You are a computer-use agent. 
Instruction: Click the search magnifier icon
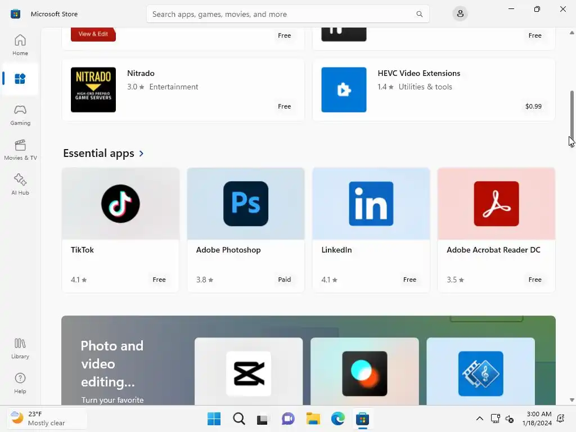(x=419, y=14)
